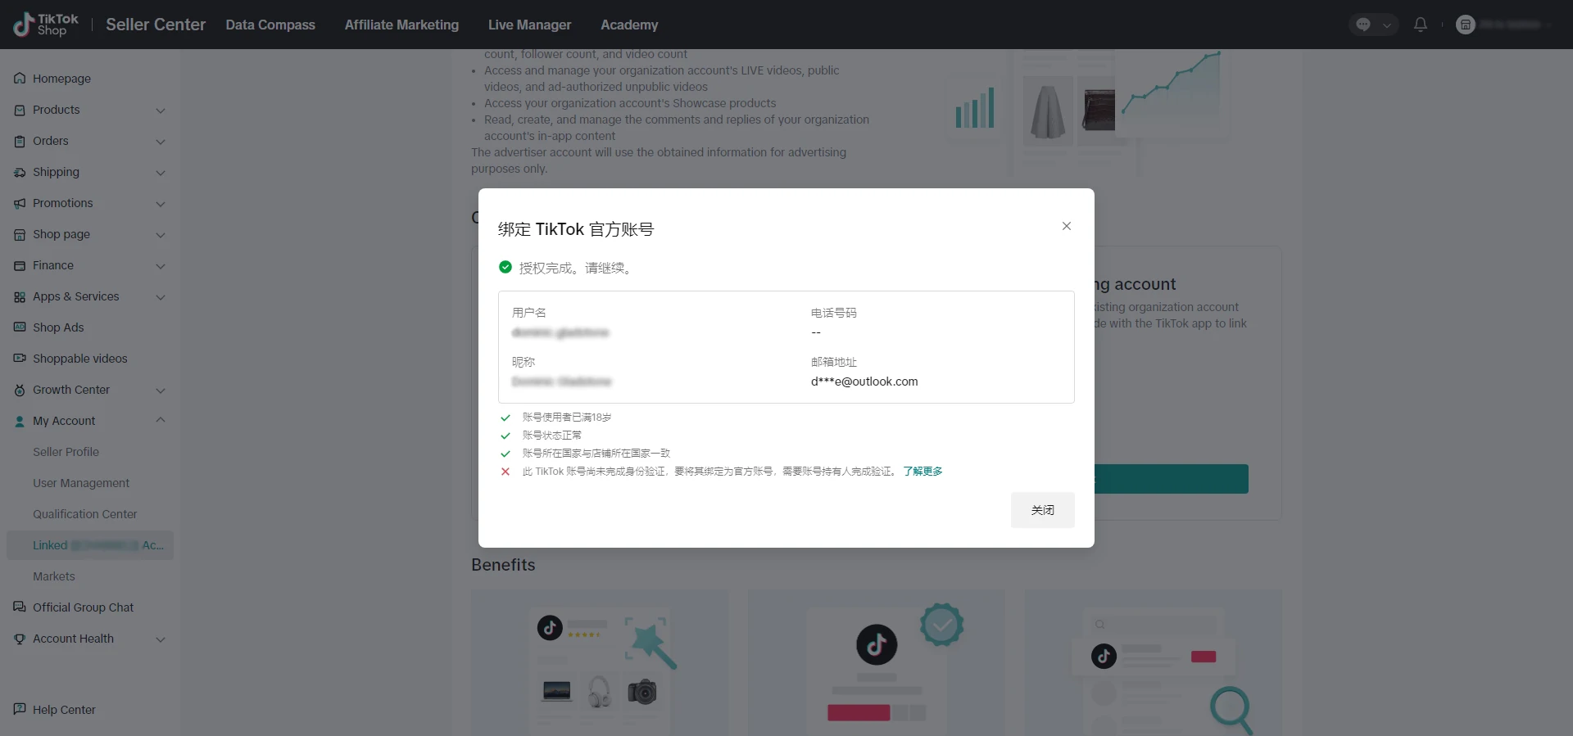Expand the Products submenu chevron
The image size is (1573, 736).
pyautogui.click(x=161, y=111)
